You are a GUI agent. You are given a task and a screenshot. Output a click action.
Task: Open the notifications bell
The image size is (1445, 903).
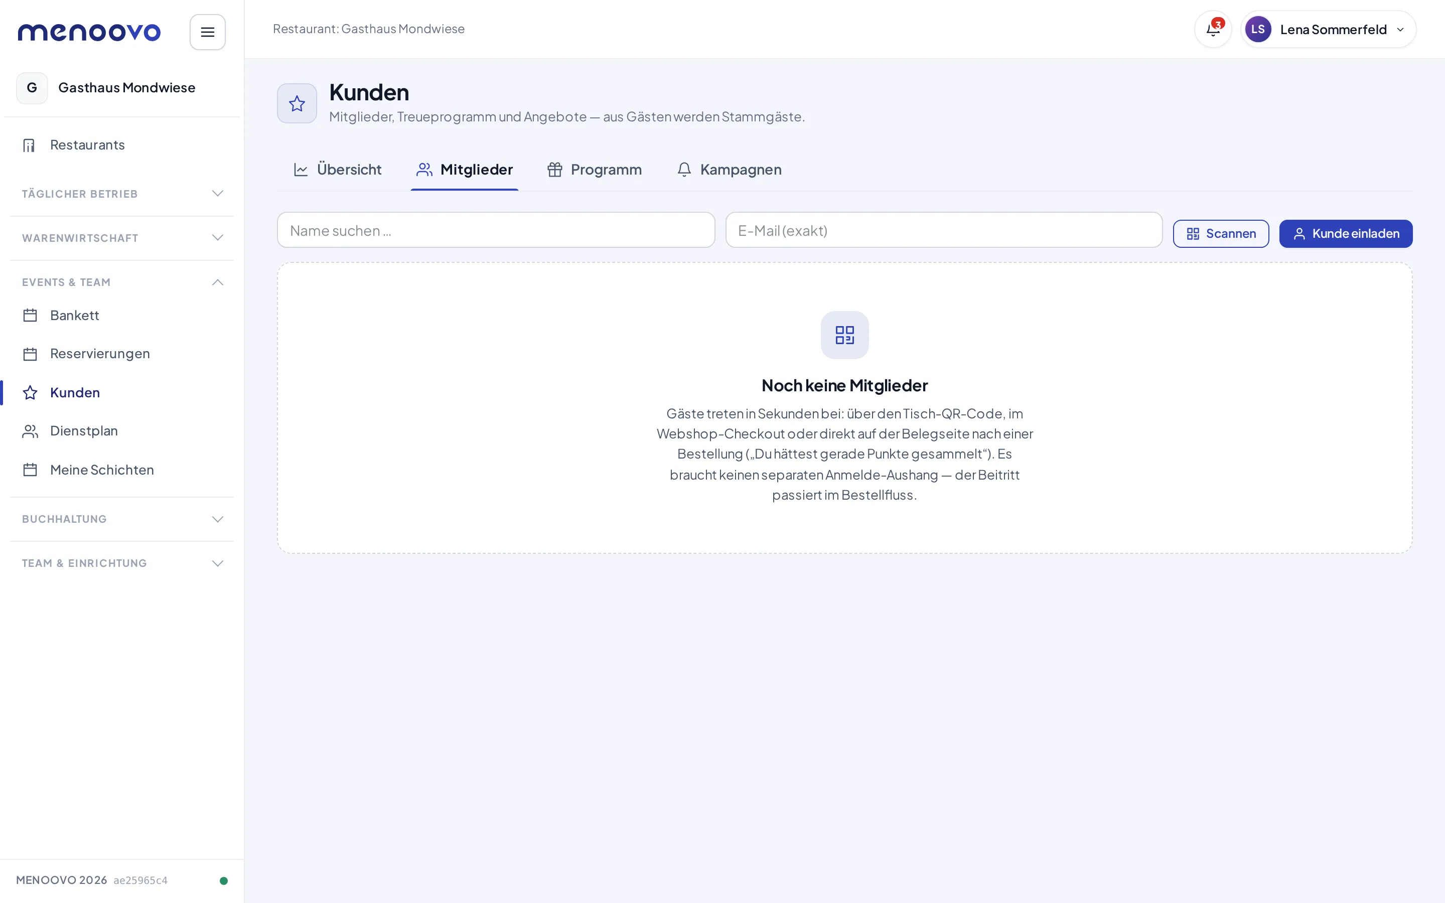[x=1213, y=29]
